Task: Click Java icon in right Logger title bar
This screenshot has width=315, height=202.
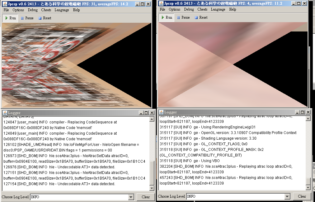Action: (161, 112)
